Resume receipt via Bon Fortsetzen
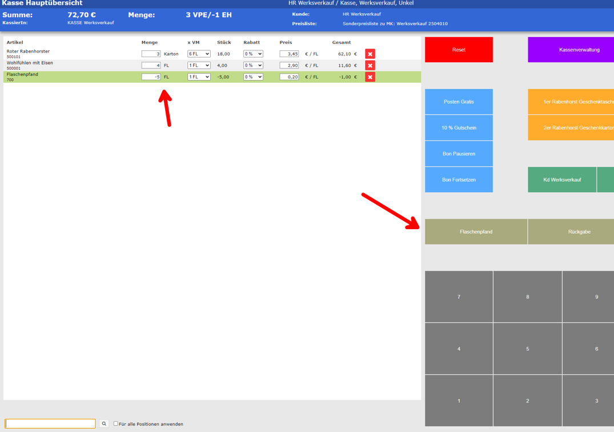 [459, 180]
